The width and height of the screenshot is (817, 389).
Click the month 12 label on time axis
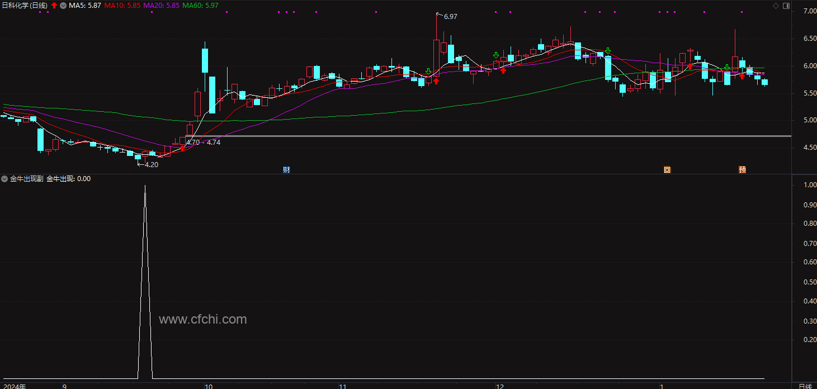[x=500, y=386]
